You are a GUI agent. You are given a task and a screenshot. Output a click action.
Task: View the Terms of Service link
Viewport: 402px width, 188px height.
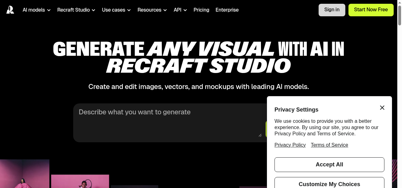tap(329, 145)
